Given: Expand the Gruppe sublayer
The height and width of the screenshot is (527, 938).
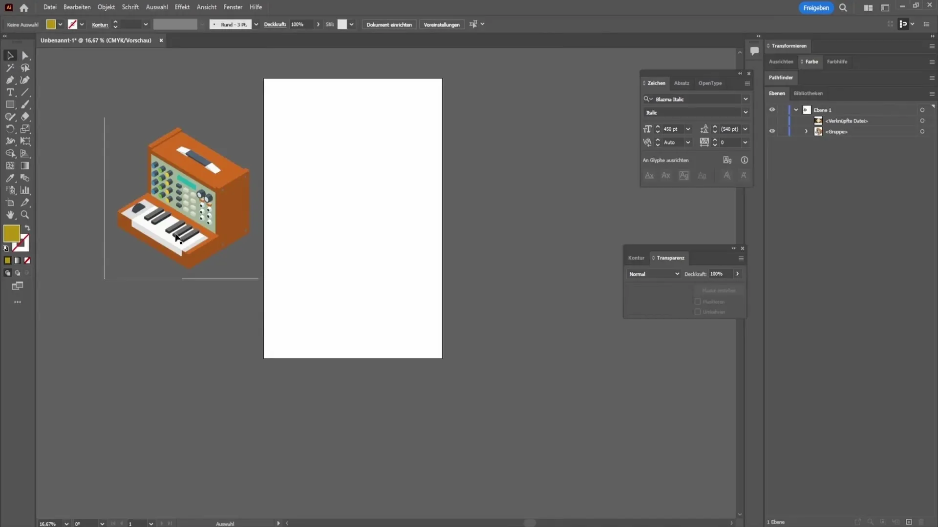Looking at the screenshot, I should 806,131.
